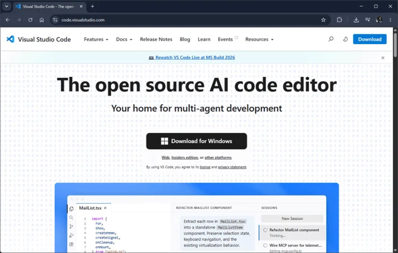This screenshot has height=253, width=398.
Task: Open a new browser tab
Action: [x=92, y=6]
